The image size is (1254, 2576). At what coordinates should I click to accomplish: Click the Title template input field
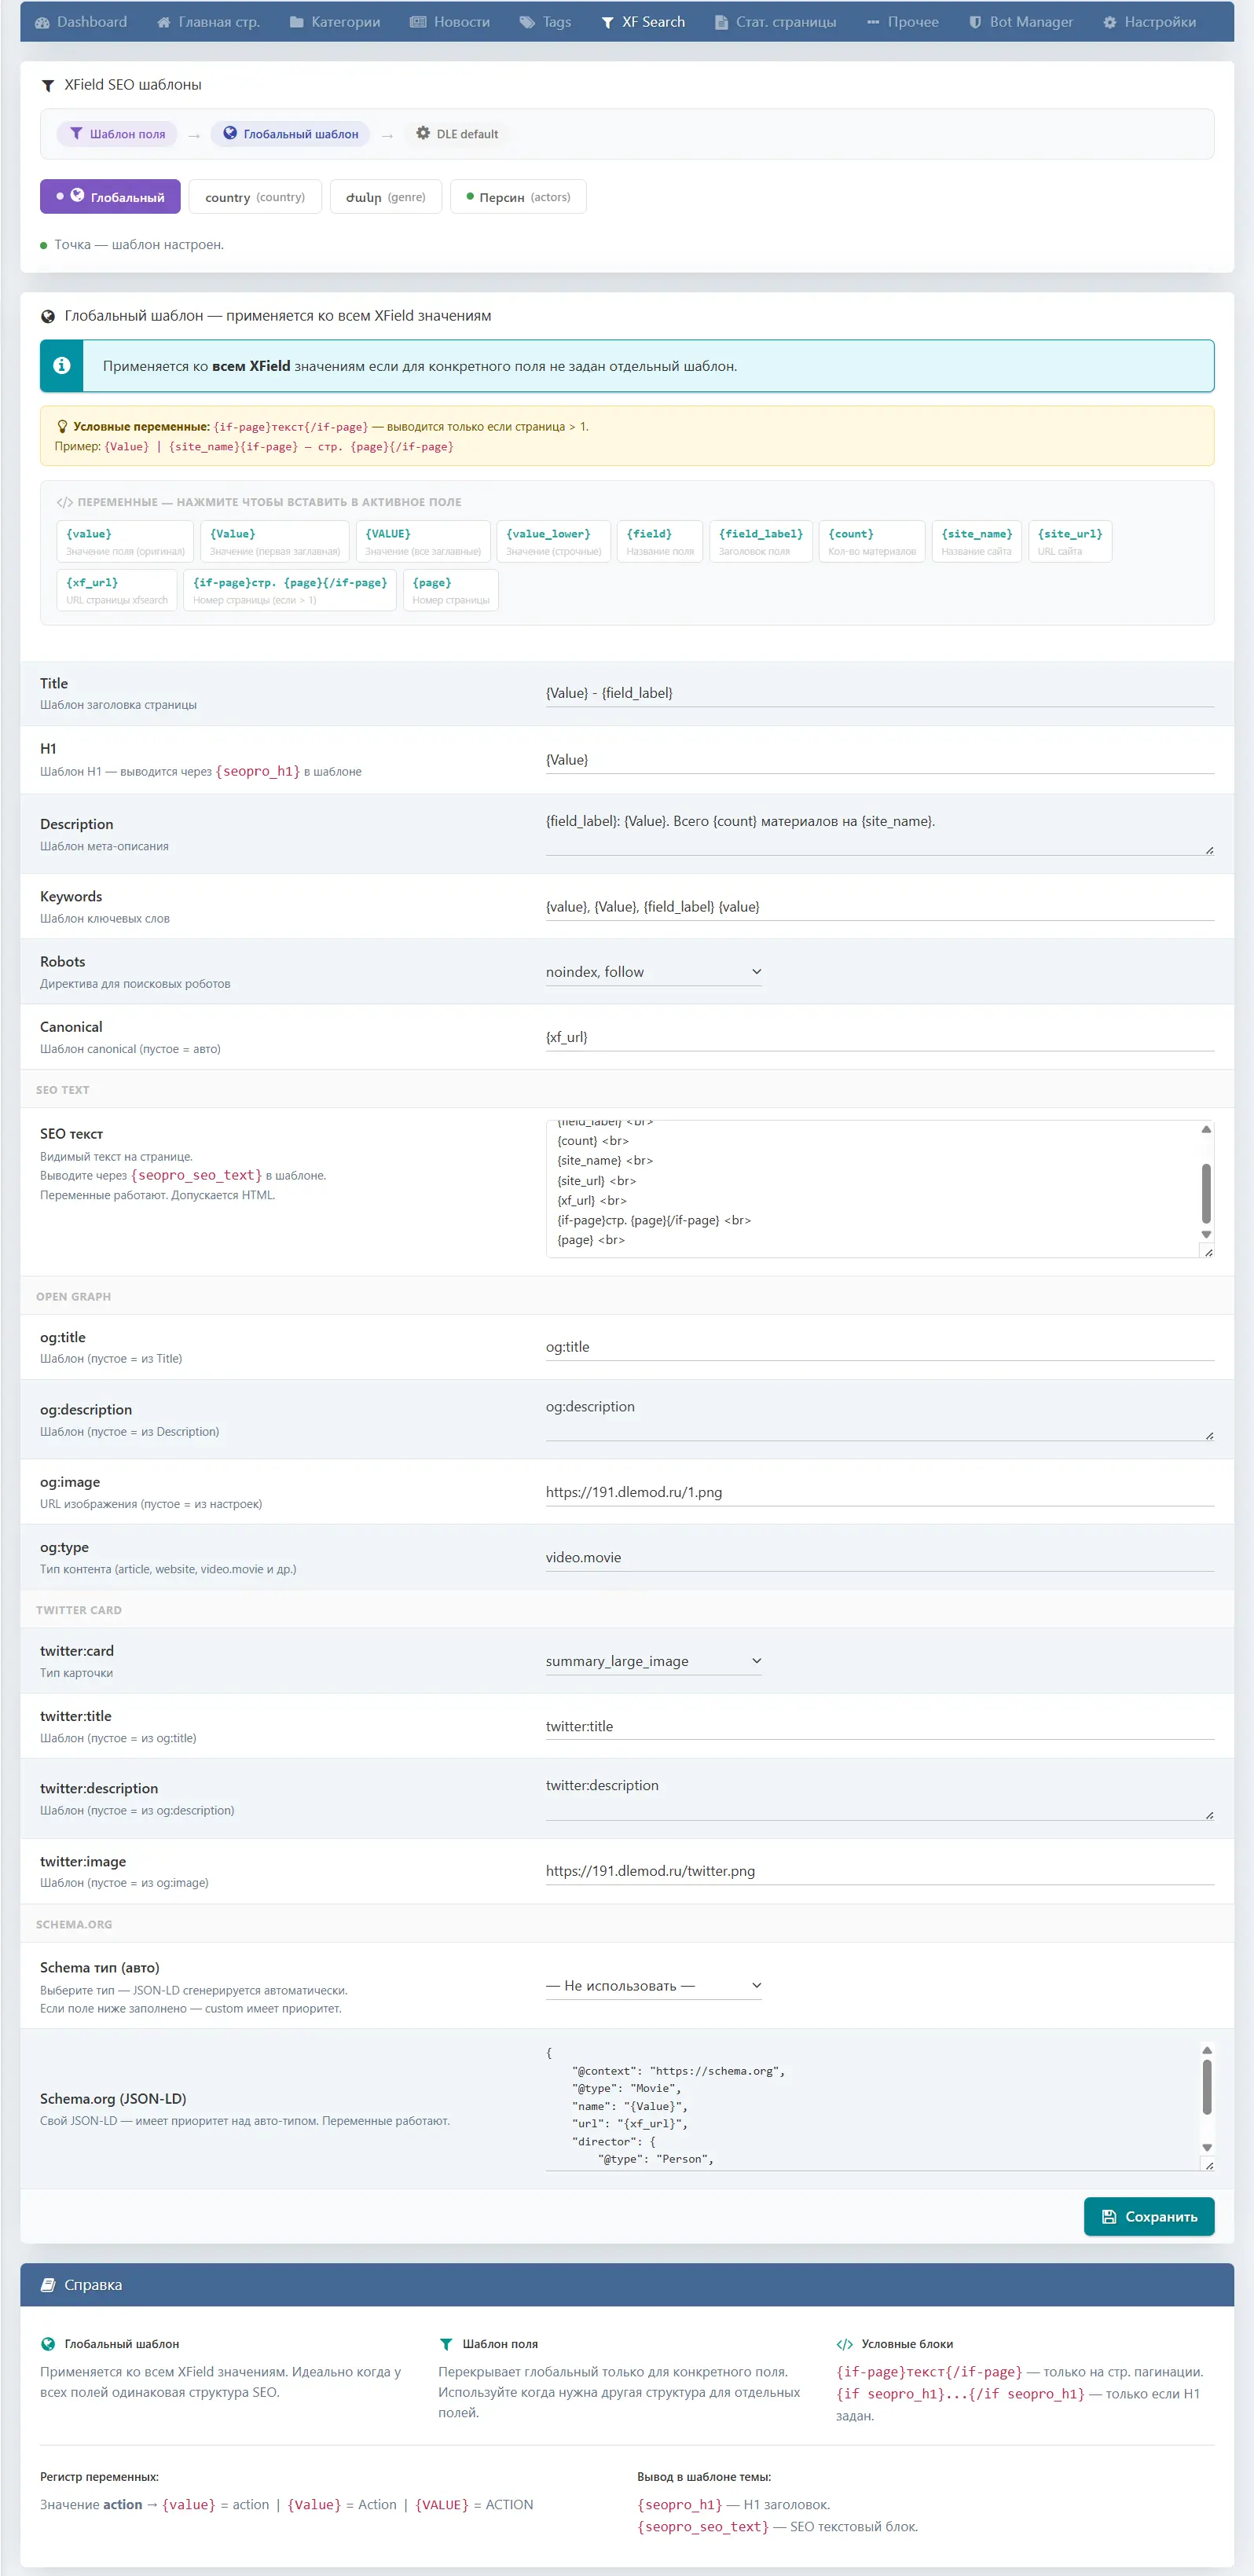click(x=879, y=693)
